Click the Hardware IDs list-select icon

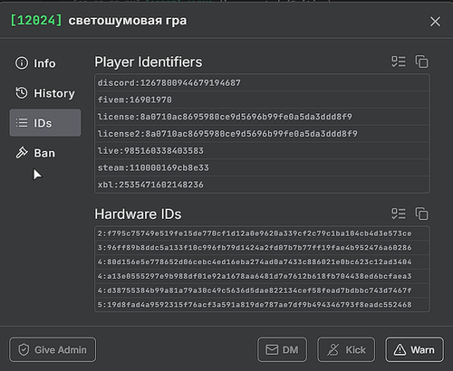pos(399,214)
